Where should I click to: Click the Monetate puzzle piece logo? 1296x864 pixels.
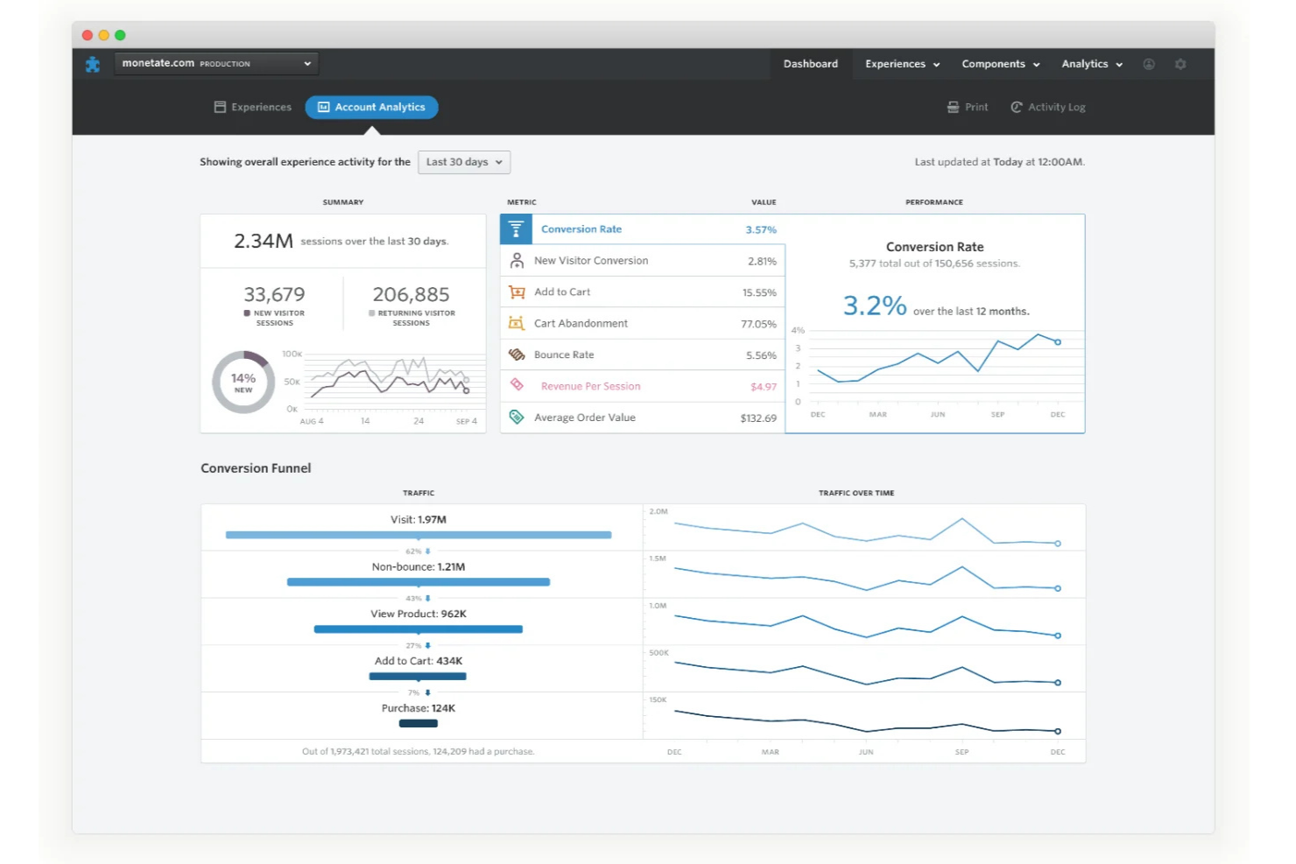click(92, 63)
